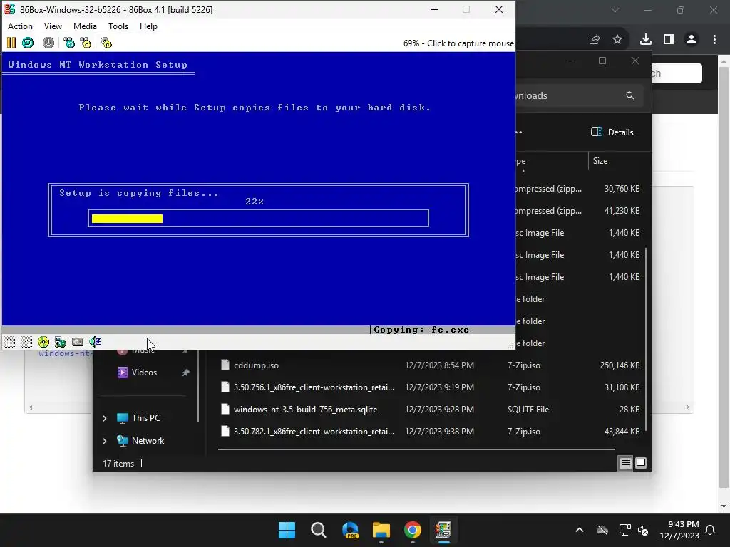Toggle Chrome side panel icon

(669, 40)
